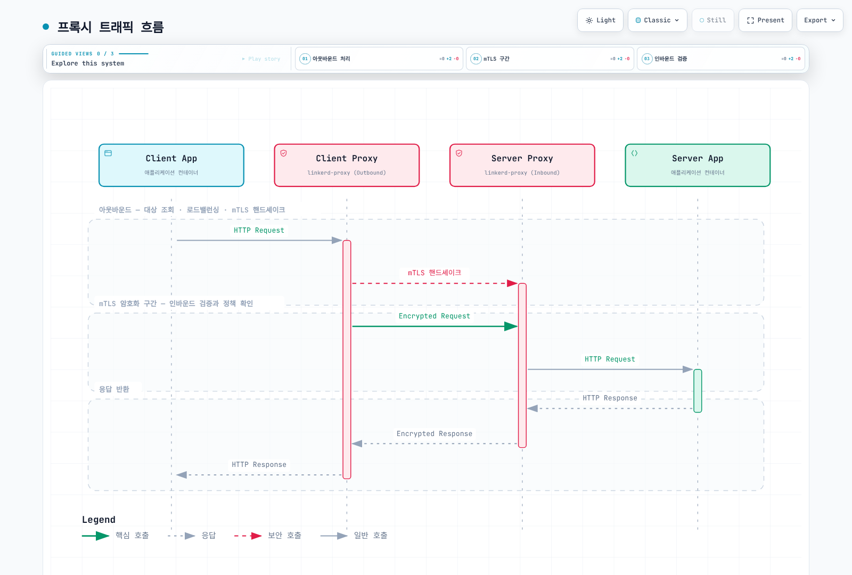Enter Present mode
Viewport: 852px width, 575px height.
point(765,20)
